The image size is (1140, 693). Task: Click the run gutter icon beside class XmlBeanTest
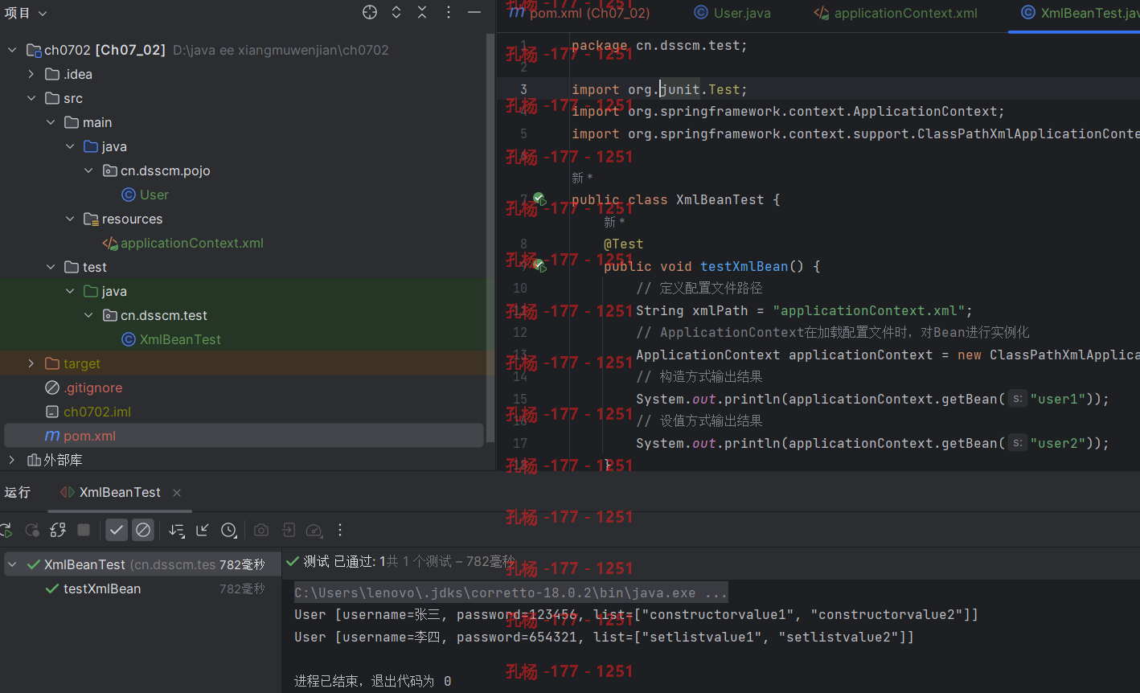pos(539,199)
